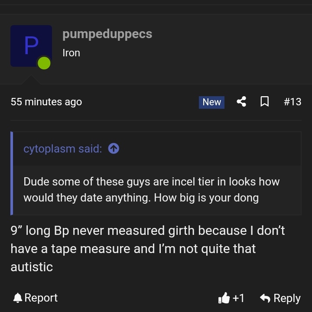Click the "55 minutes ago" timestamp
The image size is (312, 312).
coord(46,102)
